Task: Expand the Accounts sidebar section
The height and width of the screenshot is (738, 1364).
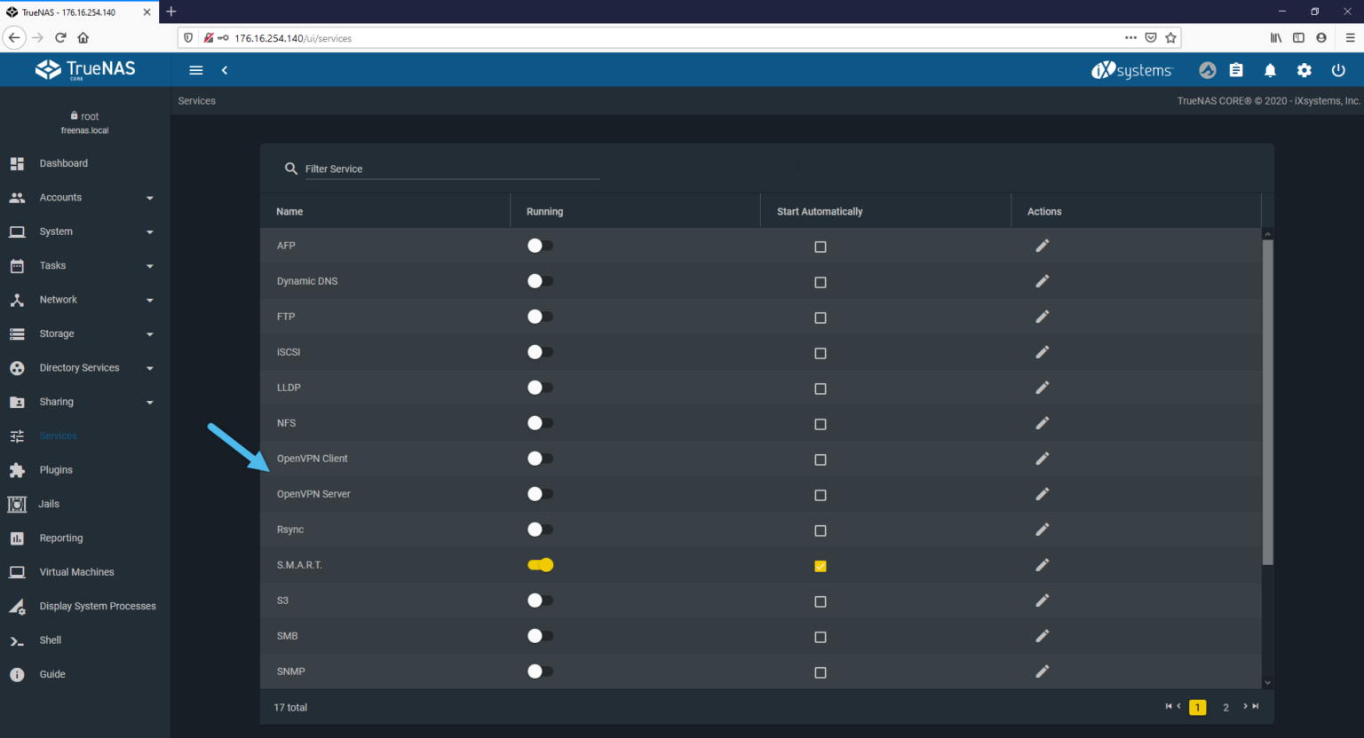Action: [85, 198]
